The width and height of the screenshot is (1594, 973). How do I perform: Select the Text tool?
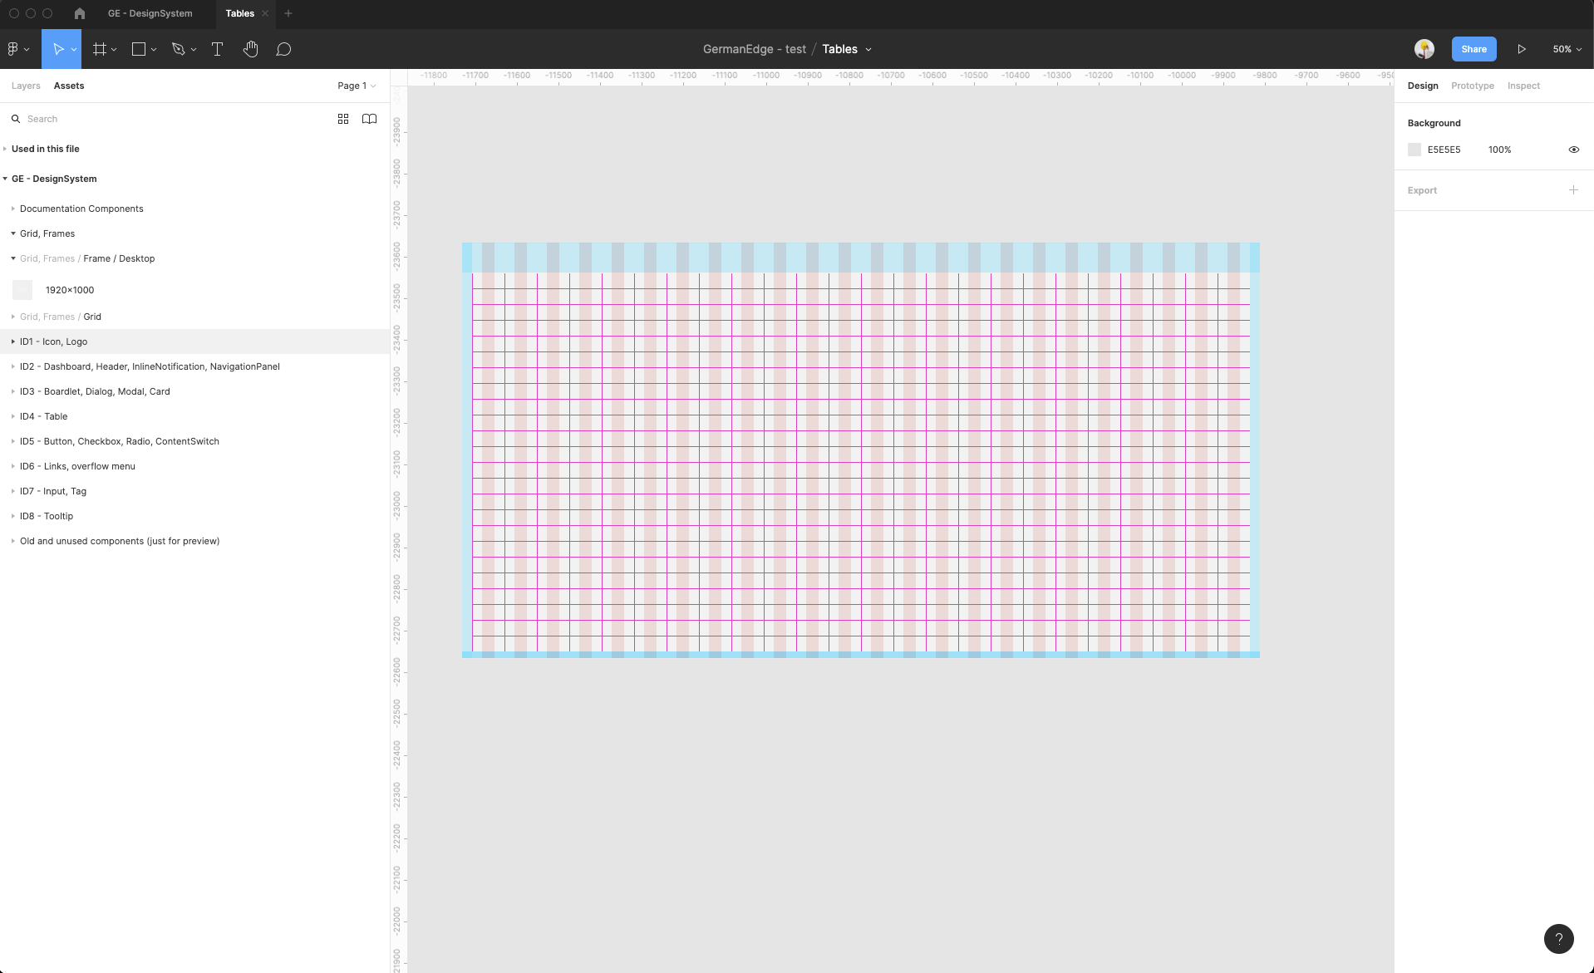[x=217, y=49]
